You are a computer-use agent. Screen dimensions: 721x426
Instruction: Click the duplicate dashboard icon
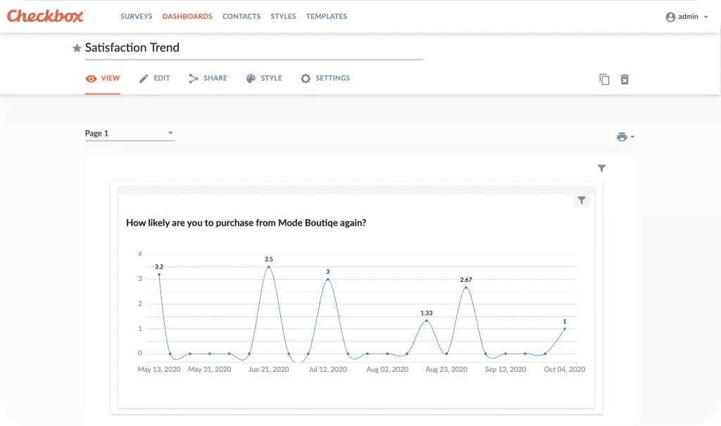[604, 79]
